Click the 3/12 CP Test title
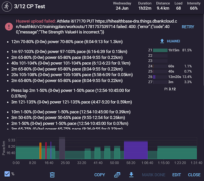 click(x=30, y=7)
